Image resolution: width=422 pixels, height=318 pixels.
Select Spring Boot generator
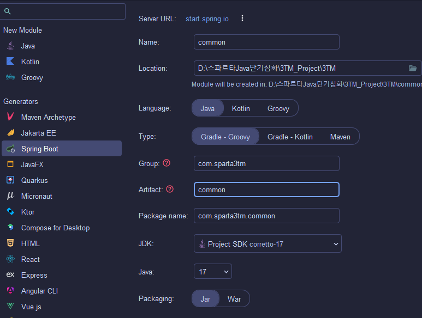[x=61, y=149]
